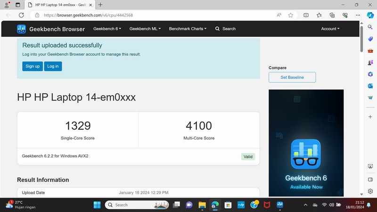The height and width of the screenshot is (212, 377).
Task: Expand the Geekbench ML dropdown menu
Action: click(145, 29)
